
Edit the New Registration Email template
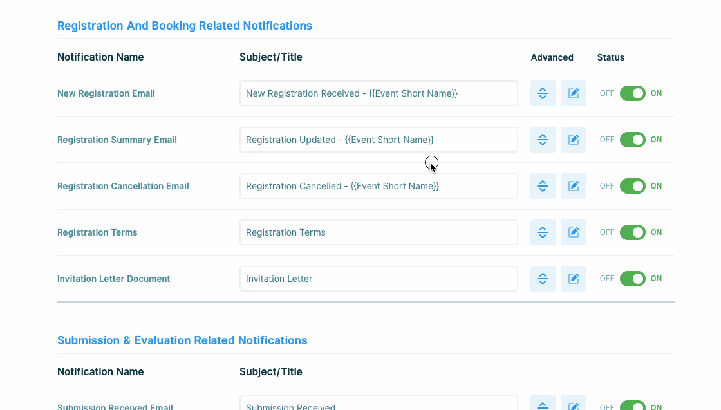573,93
